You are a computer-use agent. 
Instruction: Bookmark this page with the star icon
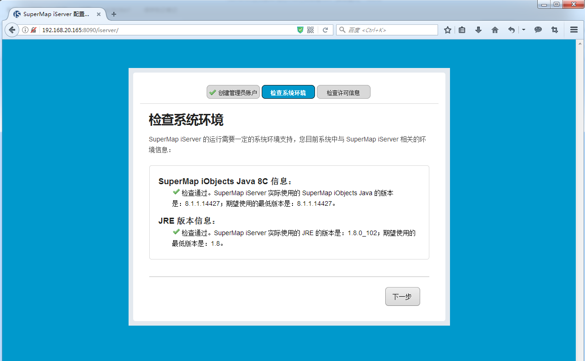(x=447, y=29)
